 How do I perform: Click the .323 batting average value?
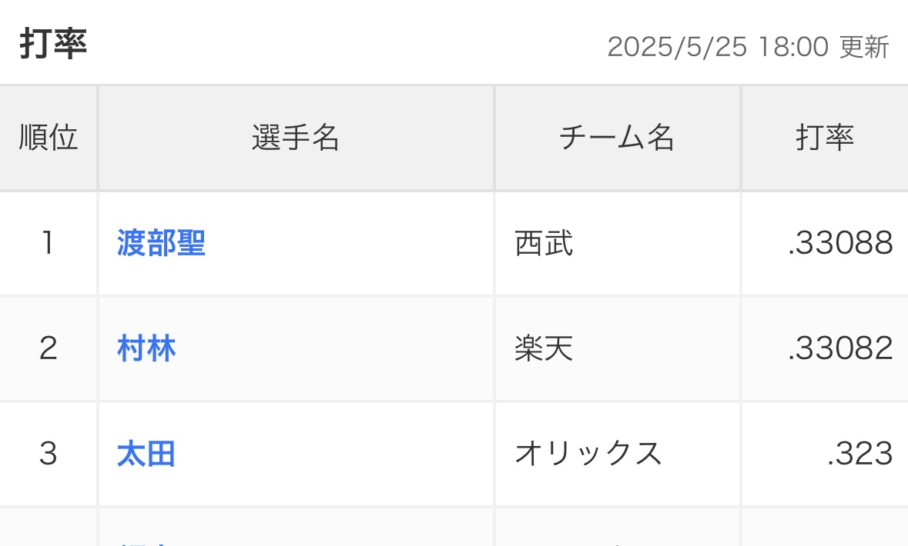tap(859, 454)
